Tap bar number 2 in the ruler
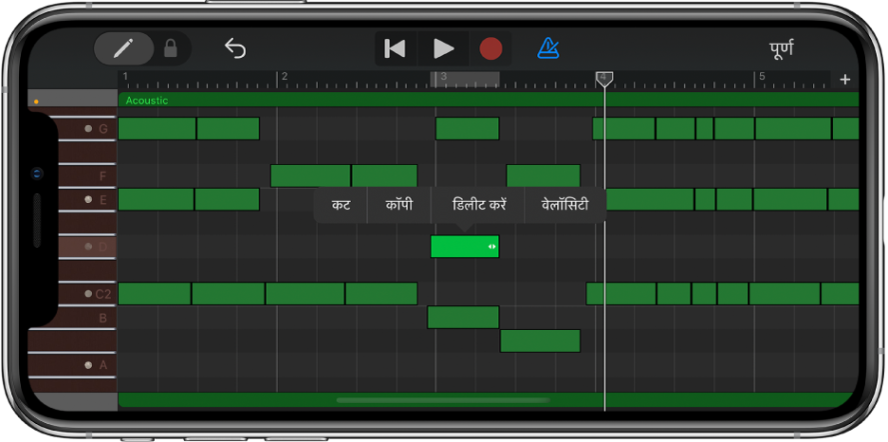888x442 pixels. pyautogui.click(x=285, y=76)
